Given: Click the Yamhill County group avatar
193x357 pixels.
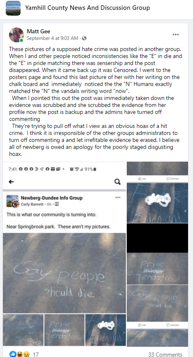Looking at the screenshot, I should [13, 8].
